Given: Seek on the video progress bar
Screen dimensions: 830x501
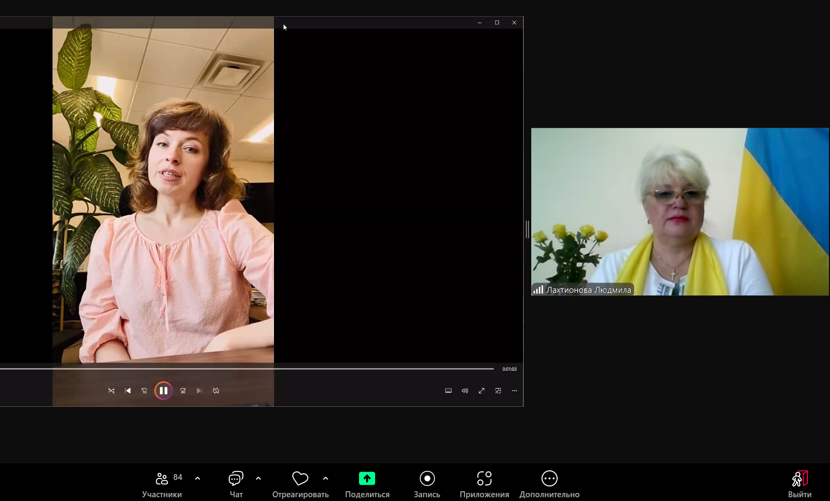Looking at the screenshot, I should coord(248,369).
